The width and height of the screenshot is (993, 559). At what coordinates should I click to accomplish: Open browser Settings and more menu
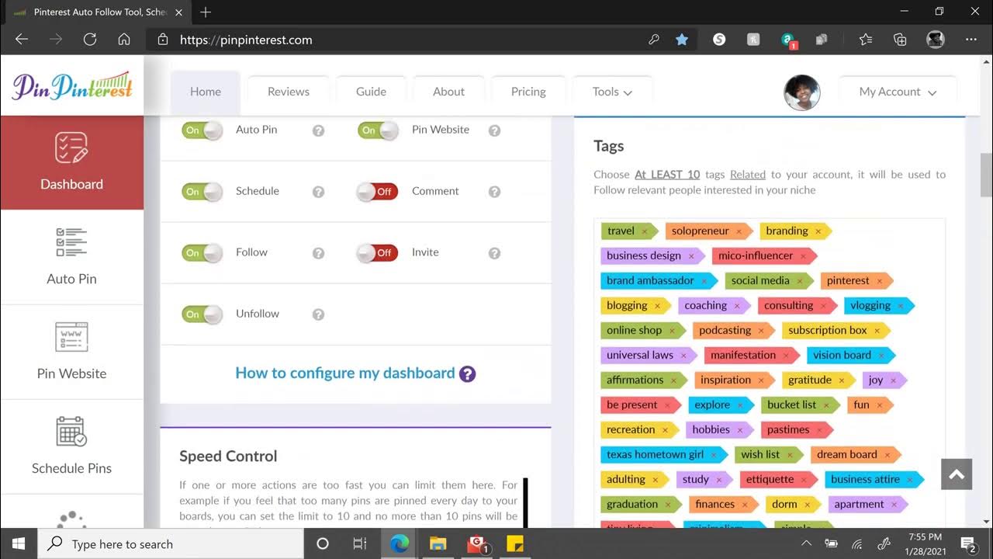pos(971,40)
